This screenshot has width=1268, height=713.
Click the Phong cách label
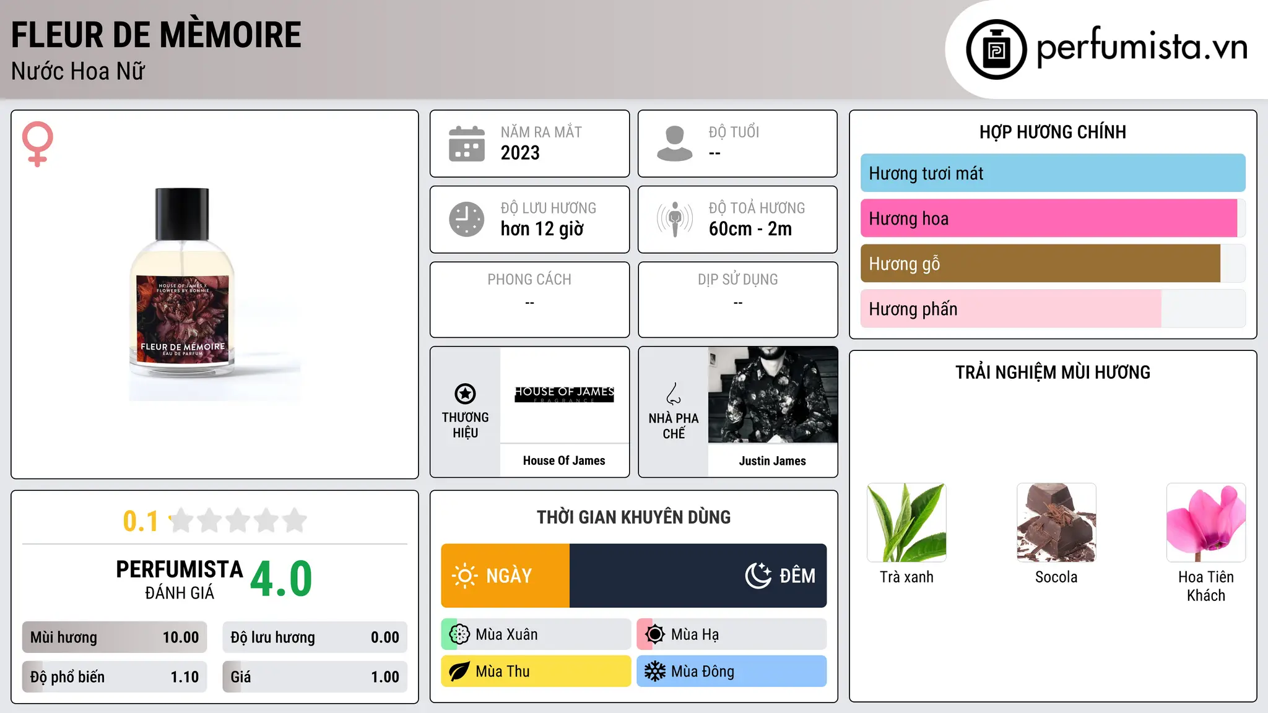(x=529, y=280)
